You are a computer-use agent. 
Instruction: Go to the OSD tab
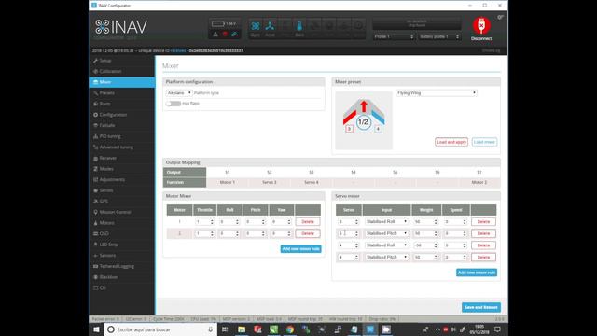[122, 233]
